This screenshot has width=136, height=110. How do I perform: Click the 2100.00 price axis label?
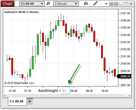(x=125, y=64)
